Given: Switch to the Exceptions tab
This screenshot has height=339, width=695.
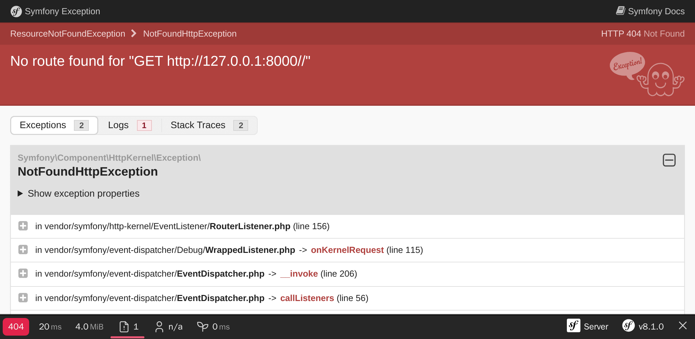Looking at the screenshot, I should [x=54, y=125].
